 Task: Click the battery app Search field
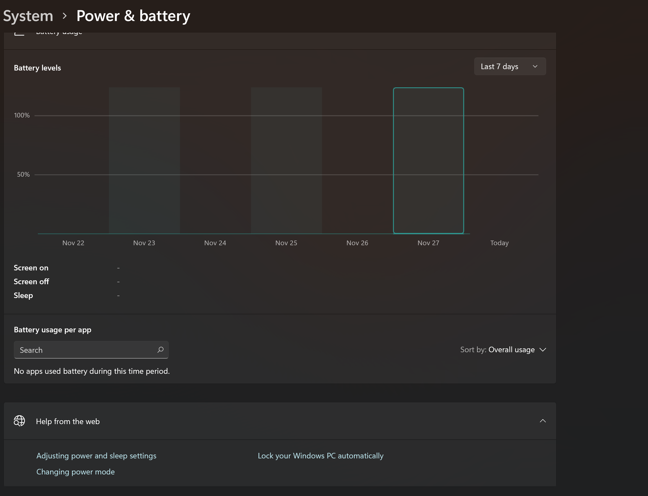pyautogui.click(x=86, y=350)
